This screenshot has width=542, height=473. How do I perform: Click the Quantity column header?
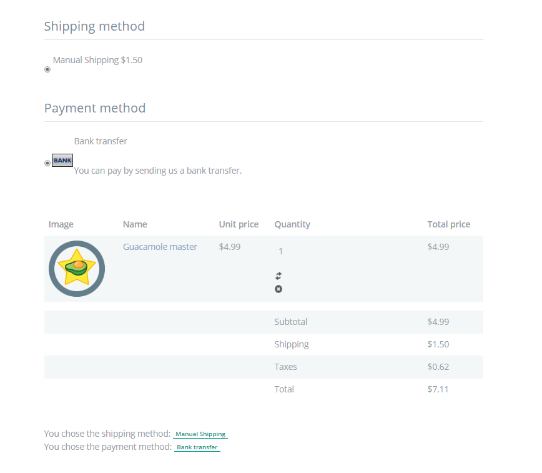[292, 224]
